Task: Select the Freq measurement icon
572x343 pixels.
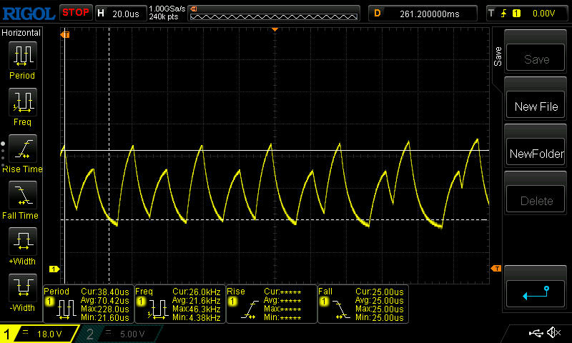Action: 22,101
